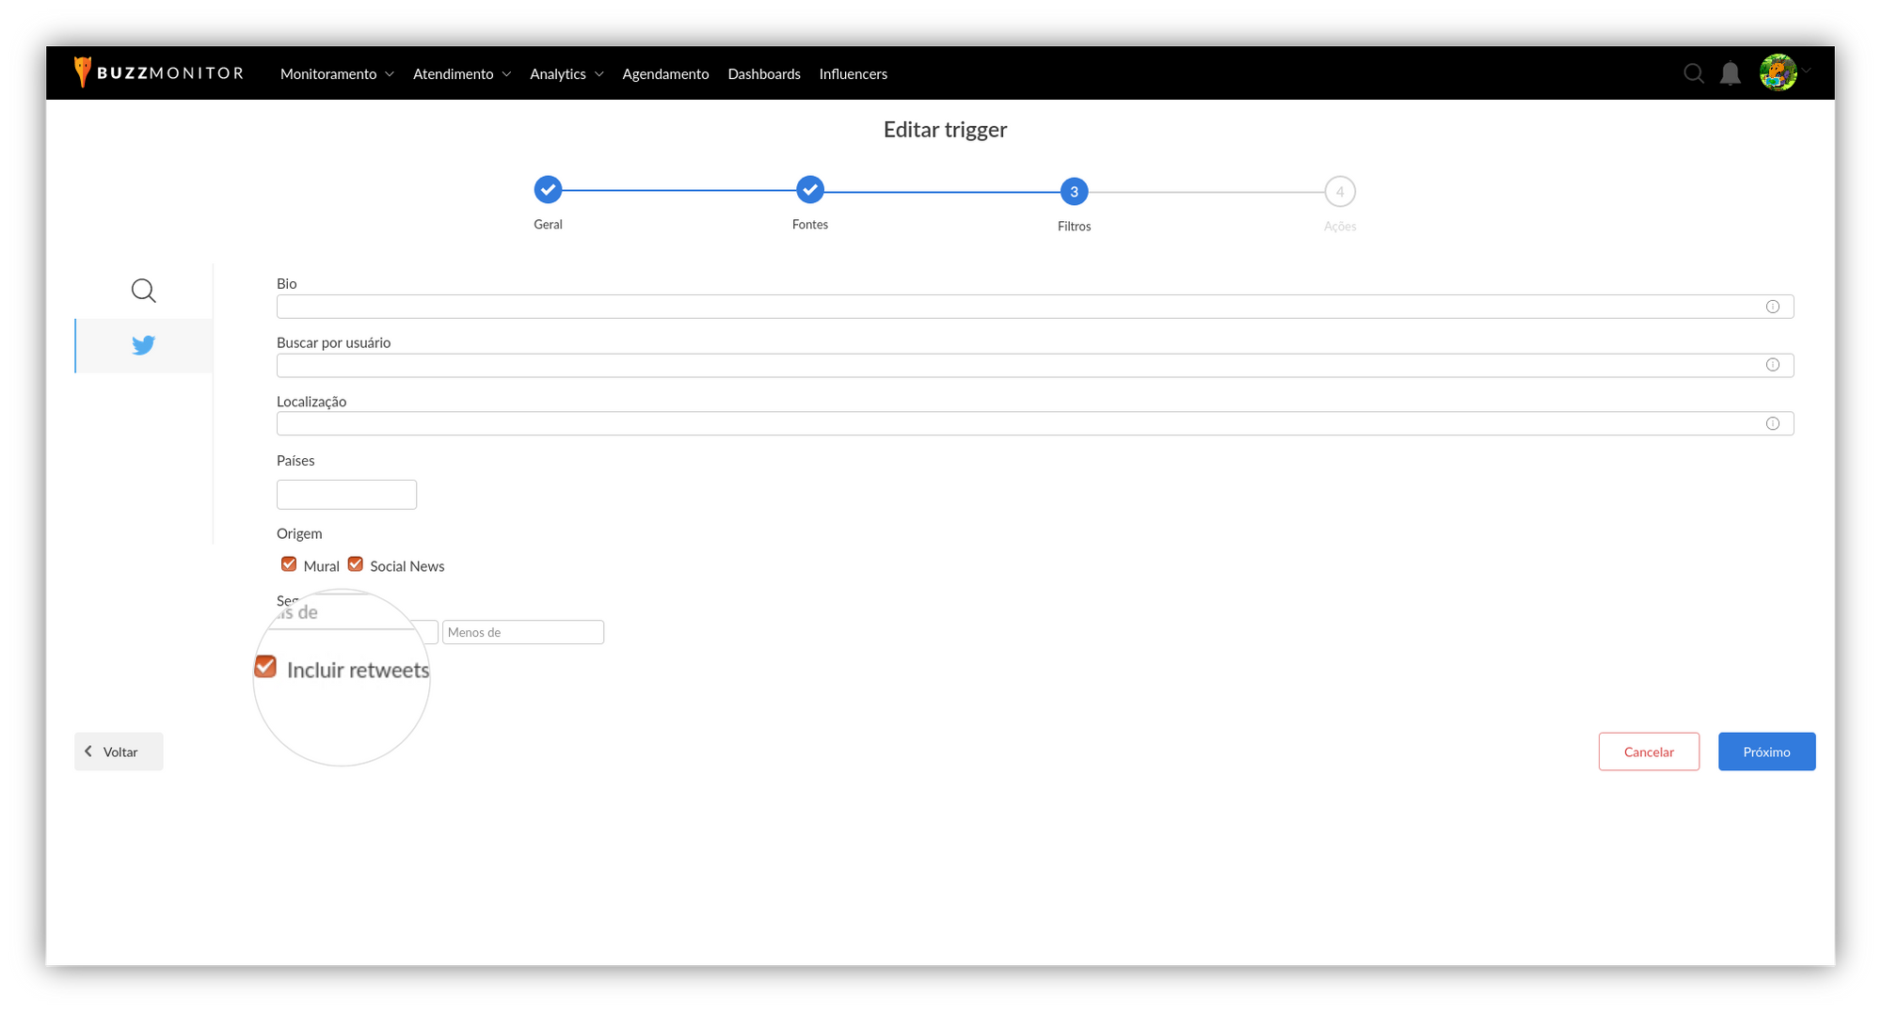Open the notifications bell

point(1730,73)
